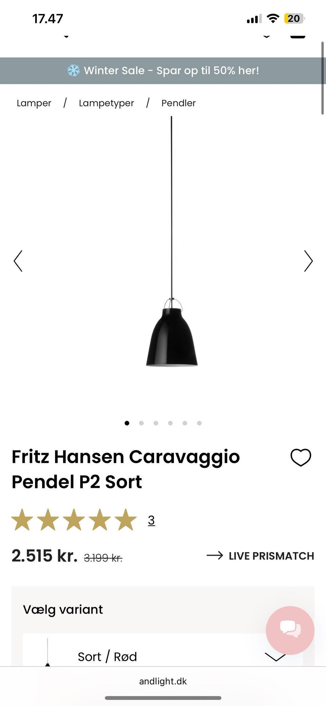The height and width of the screenshot is (706, 326).
Task: Open the pink chat bubble icon
Action: pos(290,630)
